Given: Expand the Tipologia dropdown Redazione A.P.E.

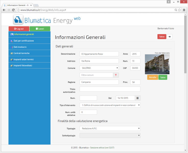Looking at the screenshot, I should (110, 129).
